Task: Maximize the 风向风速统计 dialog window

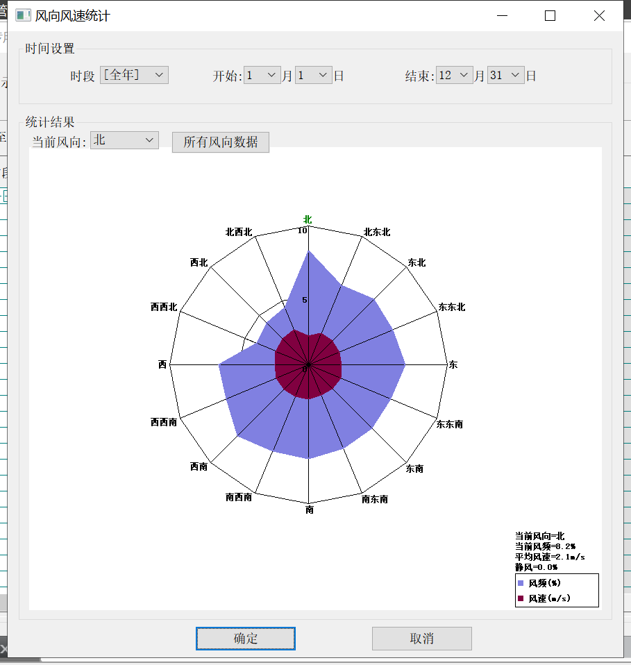Action: [x=550, y=15]
